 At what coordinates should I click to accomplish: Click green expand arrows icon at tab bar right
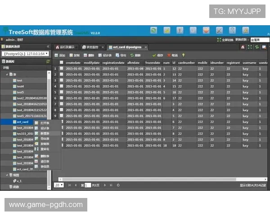pyautogui.click(x=250, y=47)
